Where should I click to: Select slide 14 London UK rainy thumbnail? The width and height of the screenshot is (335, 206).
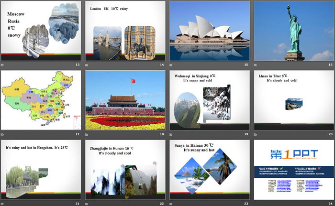tap(125, 31)
